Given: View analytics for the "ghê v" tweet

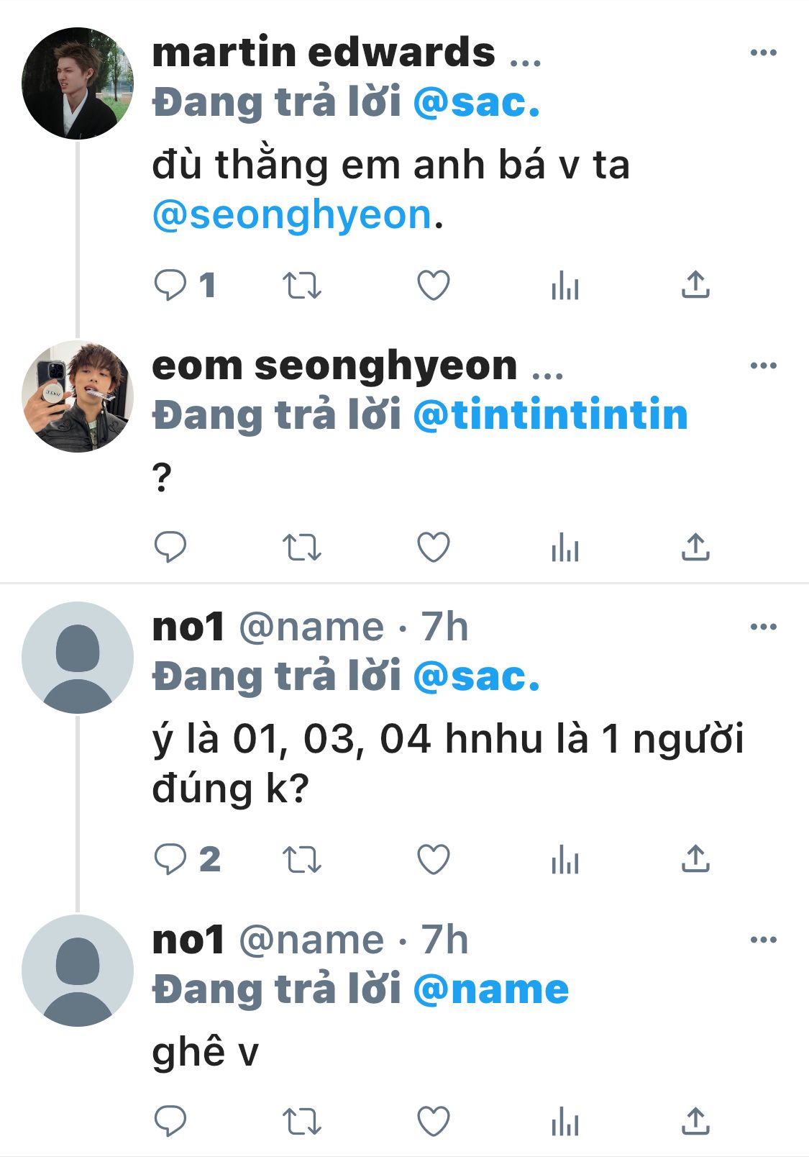Looking at the screenshot, I should [565, 1121].
